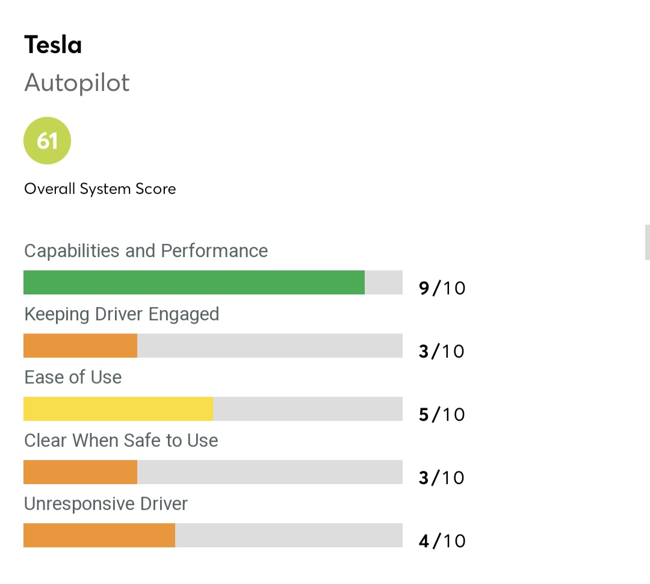Click the scrollbar handle on the right edge
The image size is (650, 584).
(x=647, y=242)
